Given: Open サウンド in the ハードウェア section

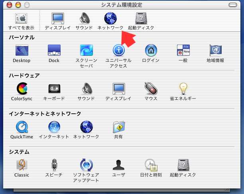Looking at the screenshot, I should click(87, 89).
